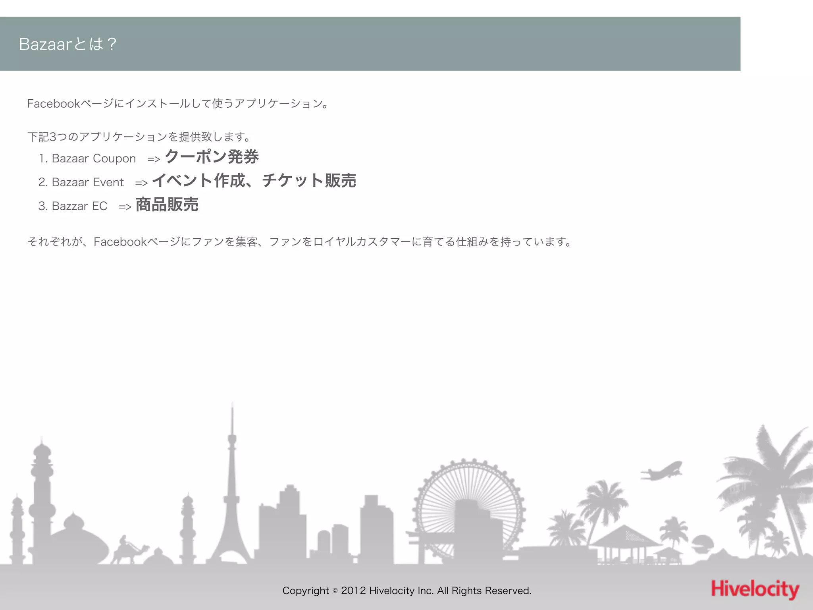This screenshot has width=813, height=610.
Task: Select the line 'Facebookページにインストールして使うアプリケーション。'
Action: click(x=178, y=104)
